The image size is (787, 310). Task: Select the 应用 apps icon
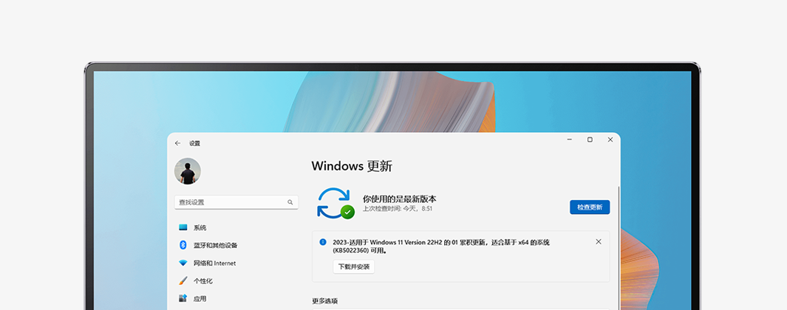point(183,298)
